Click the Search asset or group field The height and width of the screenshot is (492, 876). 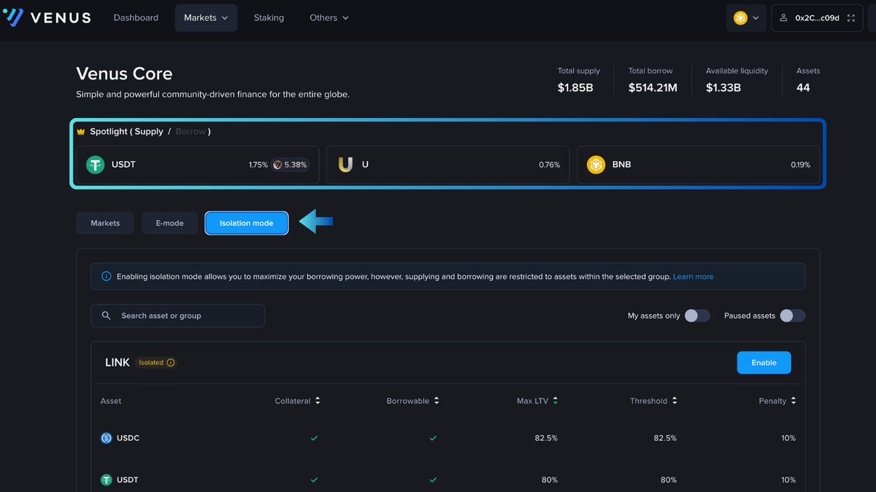(x=178, y=316)
